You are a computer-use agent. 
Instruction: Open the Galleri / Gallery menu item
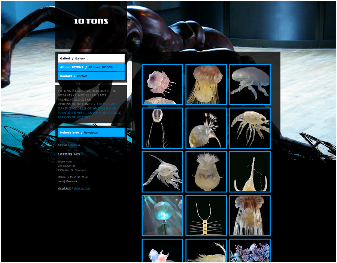point(91,58)
